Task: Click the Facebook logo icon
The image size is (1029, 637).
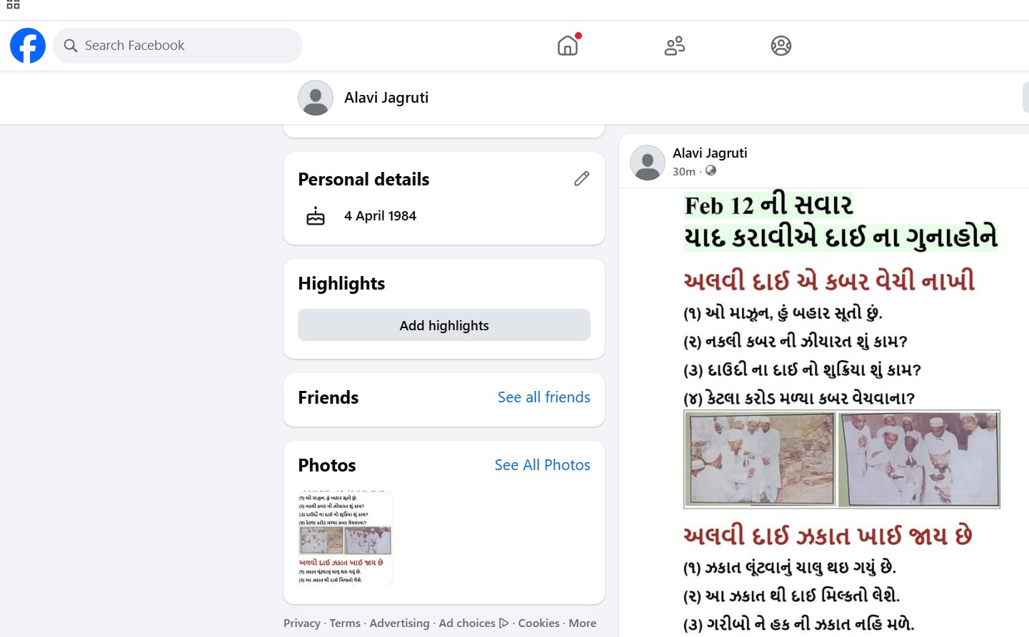Action: [x=28, y=46]
